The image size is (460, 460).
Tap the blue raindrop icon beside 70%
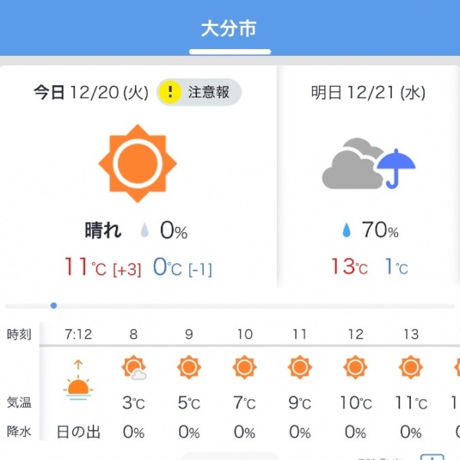(x=347, y=230)
